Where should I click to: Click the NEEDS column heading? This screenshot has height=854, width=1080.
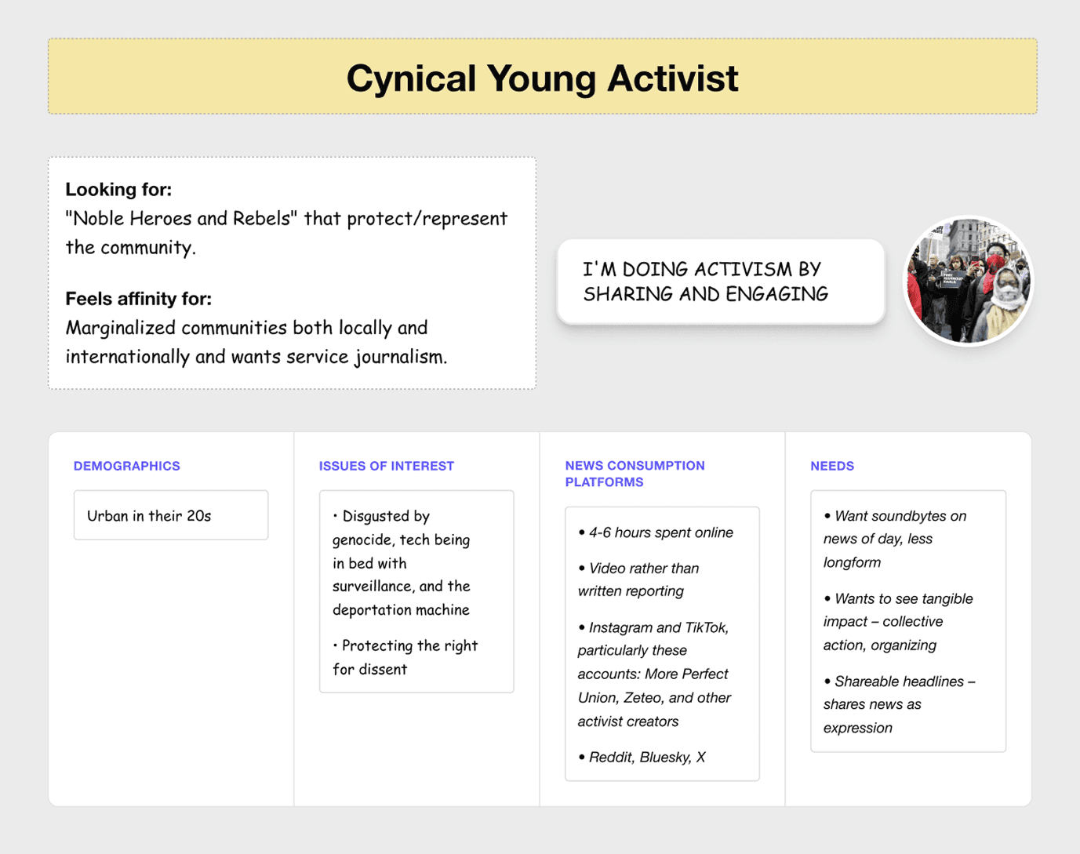832,466
